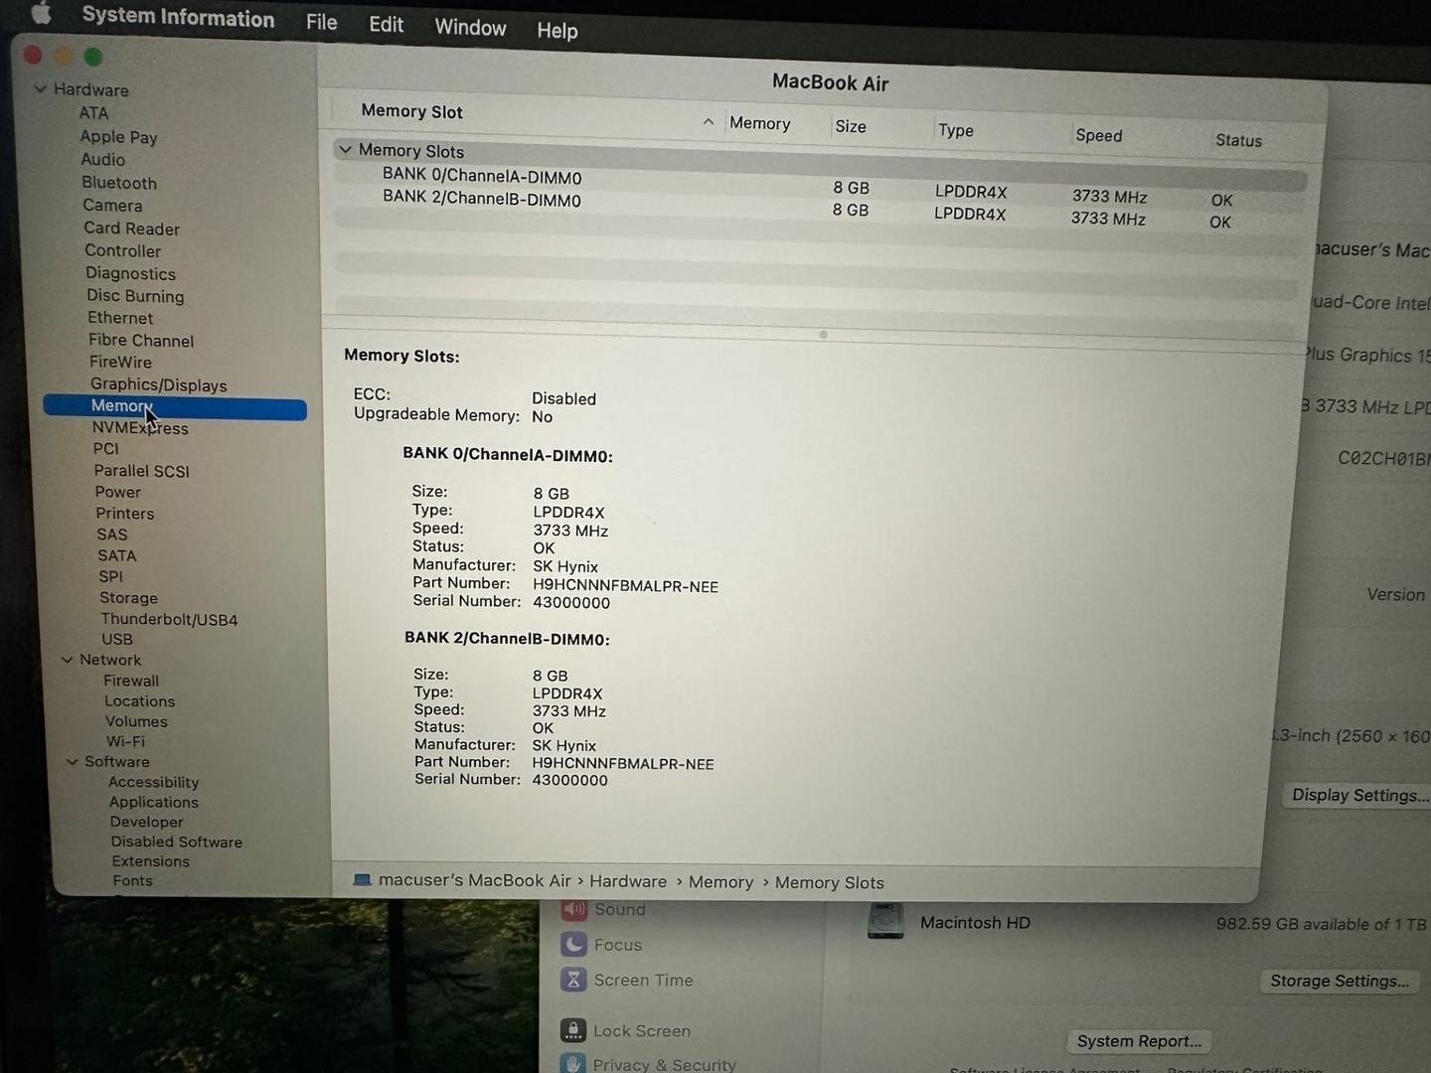Open Lock Screen in System Settings sidebar
1431x1073 pixels.
[625, 1031]
